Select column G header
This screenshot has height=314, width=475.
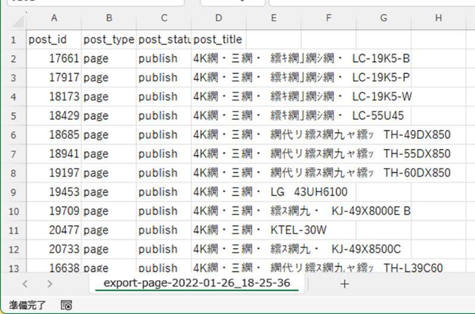[x=384, y=18]
